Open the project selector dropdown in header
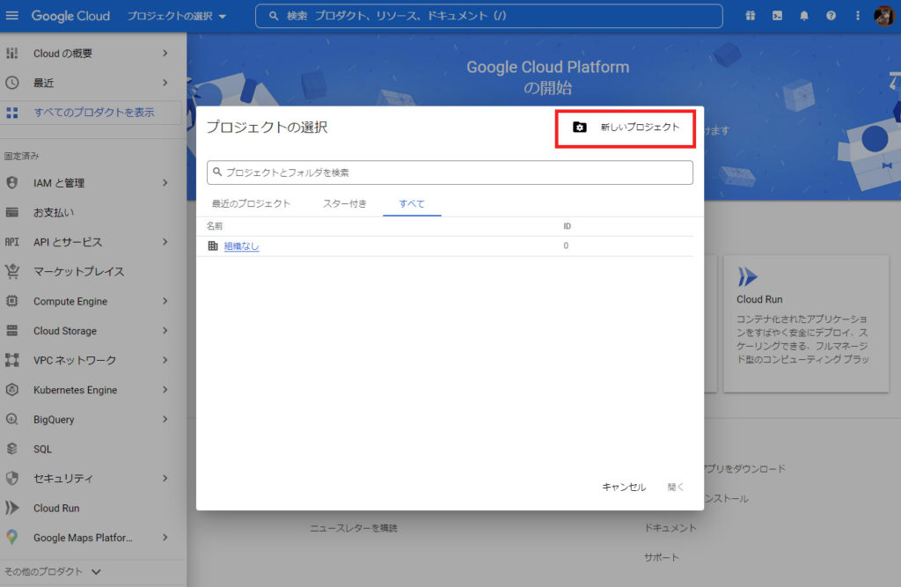The height and width of the screenshot is (587, 901). click(176, 16)
